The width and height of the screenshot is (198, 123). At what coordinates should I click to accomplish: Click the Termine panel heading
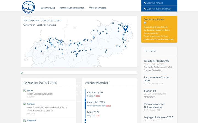pyautogui.click(x=150, y=51)
